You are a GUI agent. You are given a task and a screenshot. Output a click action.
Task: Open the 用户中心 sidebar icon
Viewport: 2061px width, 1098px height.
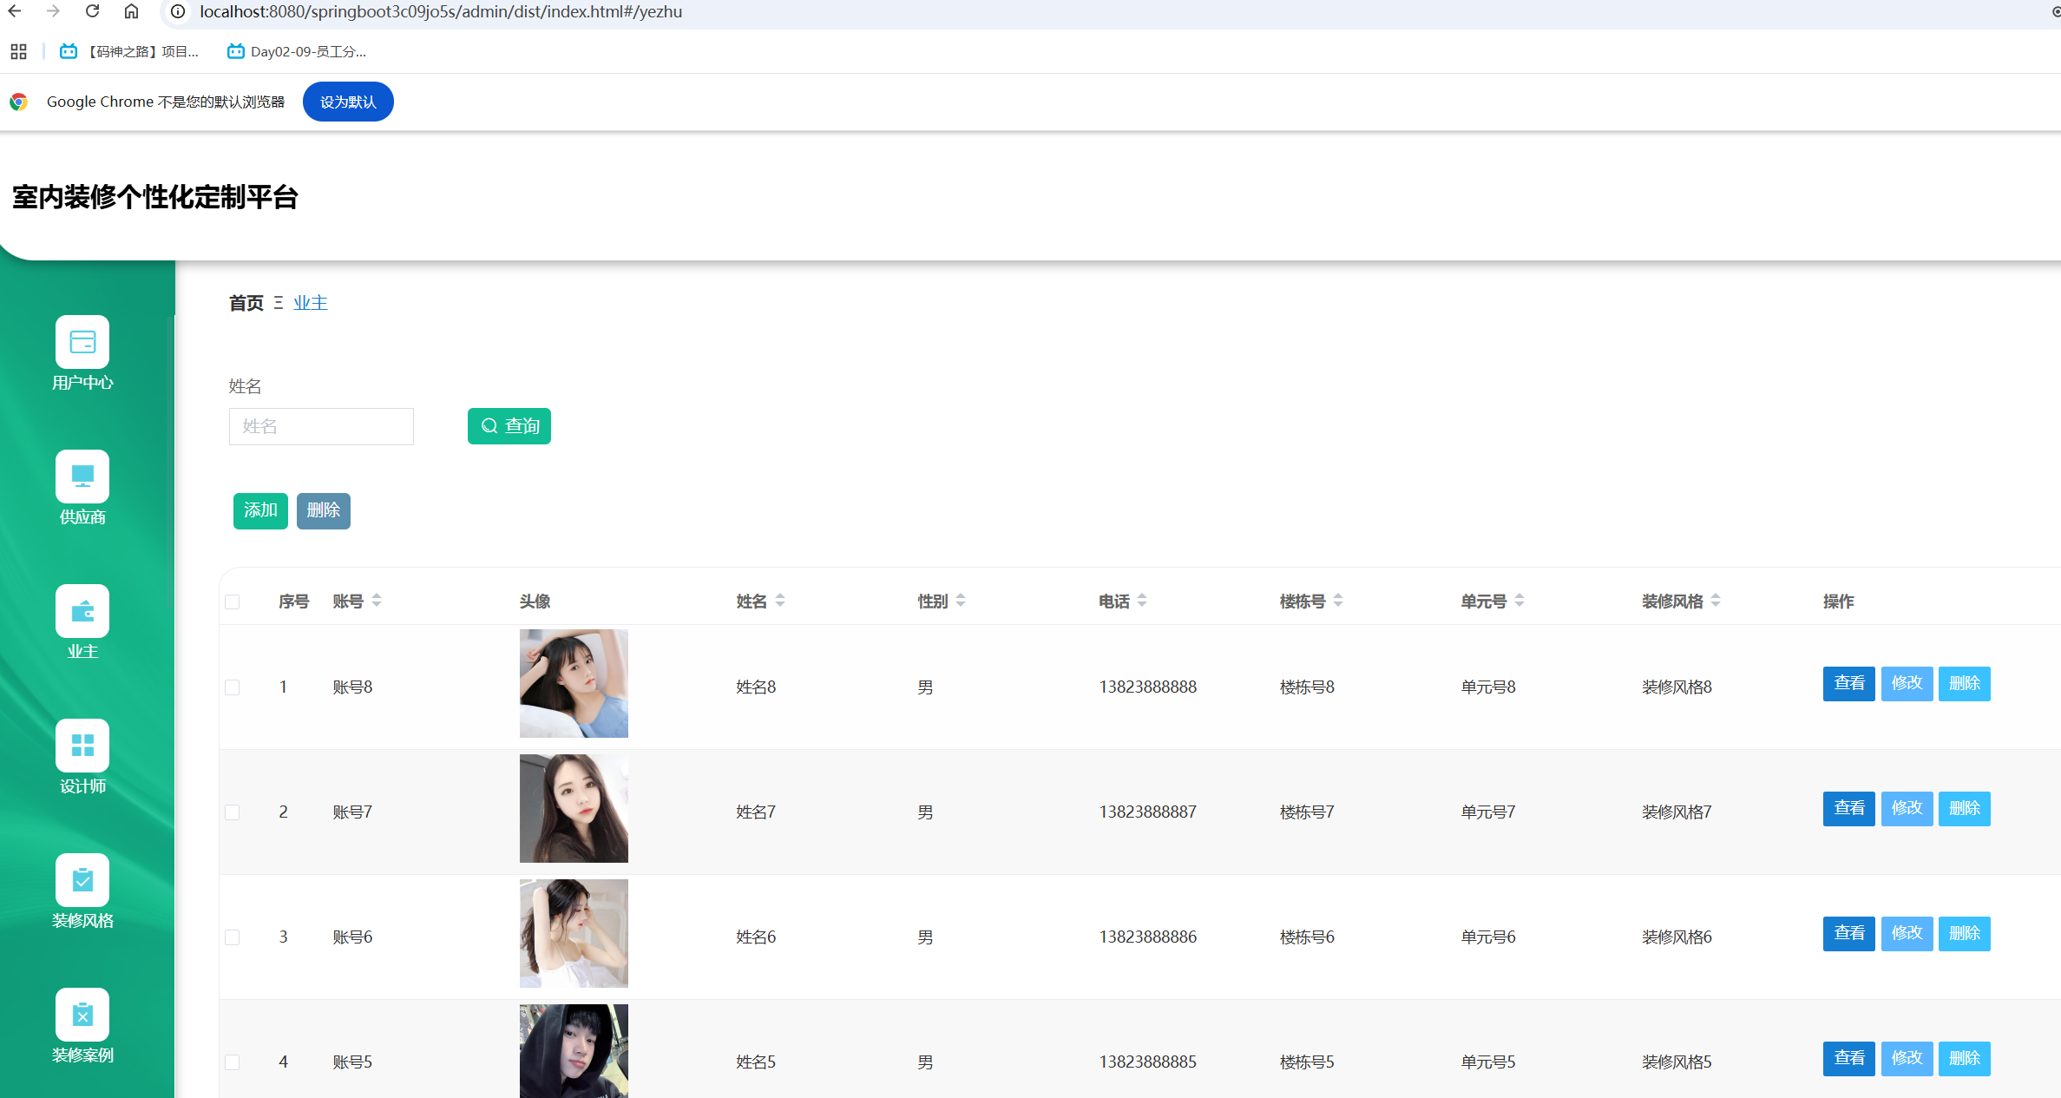(x=82, y=342)
